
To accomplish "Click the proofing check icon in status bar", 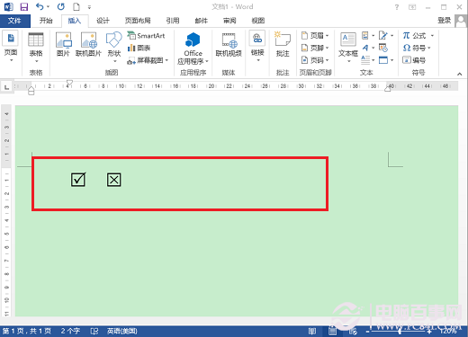I will 94,331.
